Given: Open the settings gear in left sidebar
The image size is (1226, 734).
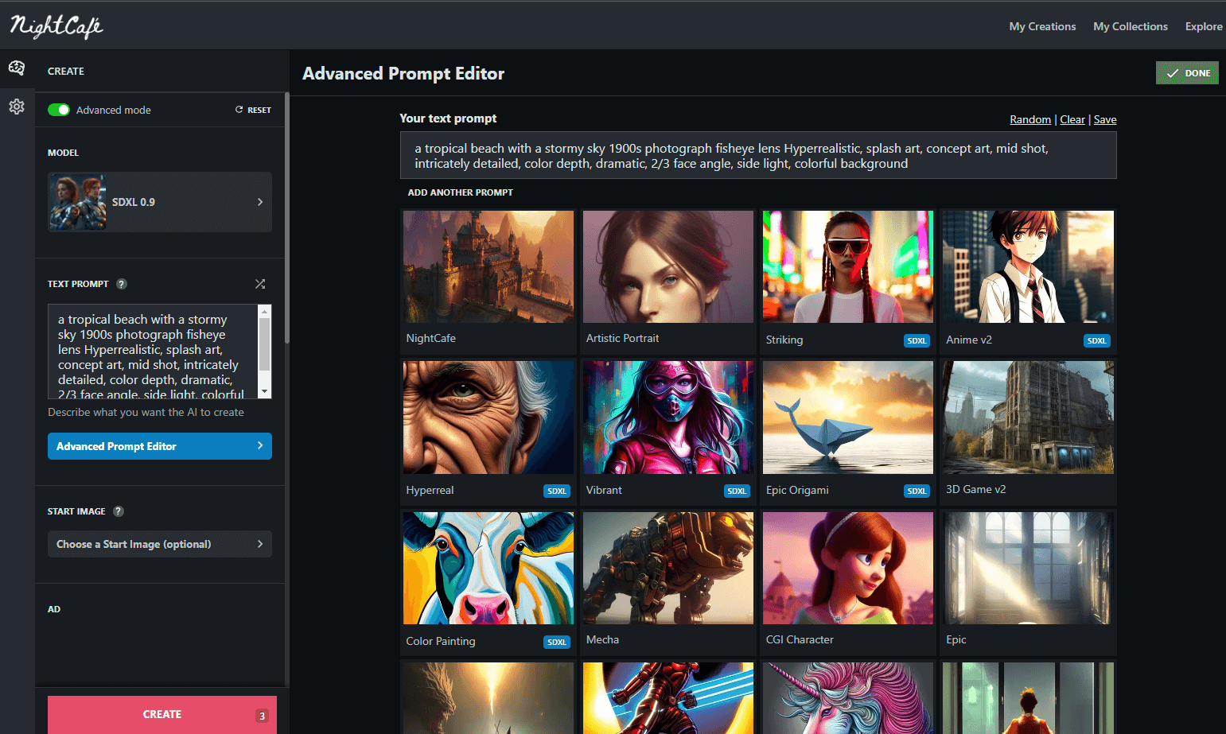Looking at the screenshot, I should point(17,107).
